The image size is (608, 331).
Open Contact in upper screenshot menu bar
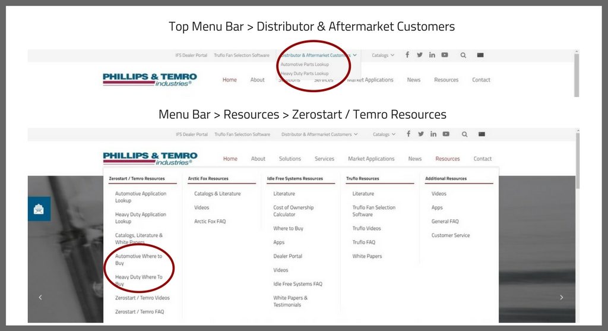click(481, 80)
